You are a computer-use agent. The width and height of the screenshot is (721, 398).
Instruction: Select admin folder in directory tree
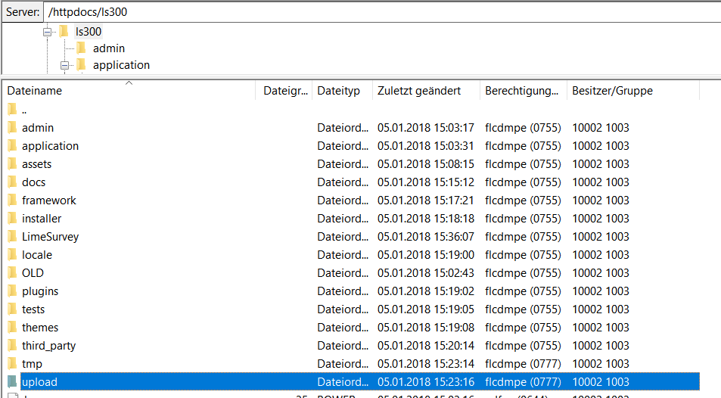point(108,48)
